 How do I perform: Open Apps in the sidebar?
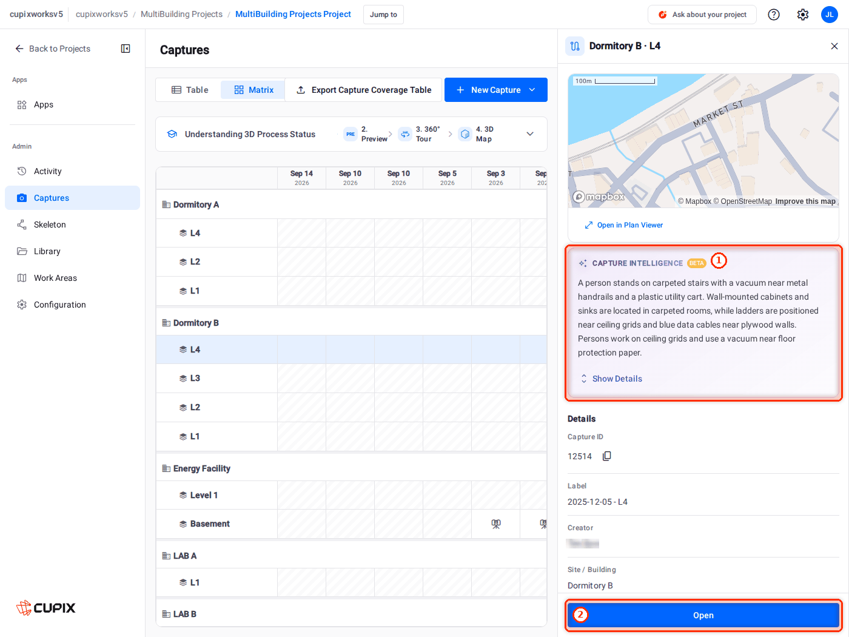pos(73,104)
